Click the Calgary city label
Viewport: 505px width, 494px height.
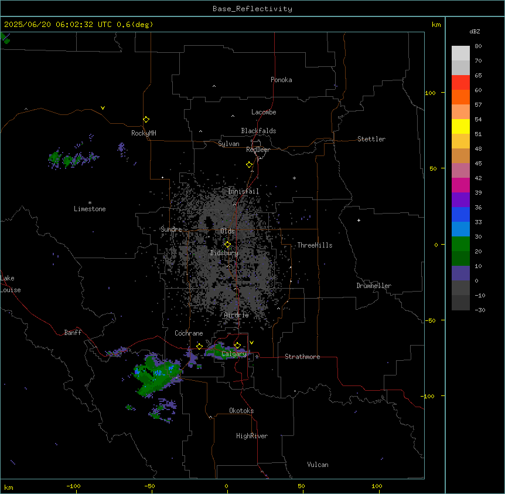pos(234,354)
